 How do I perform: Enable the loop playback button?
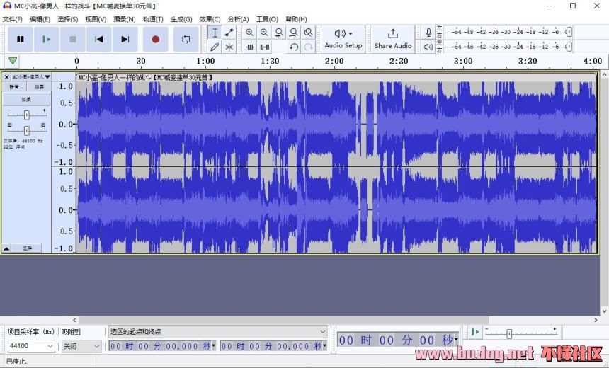click(186, 40)
